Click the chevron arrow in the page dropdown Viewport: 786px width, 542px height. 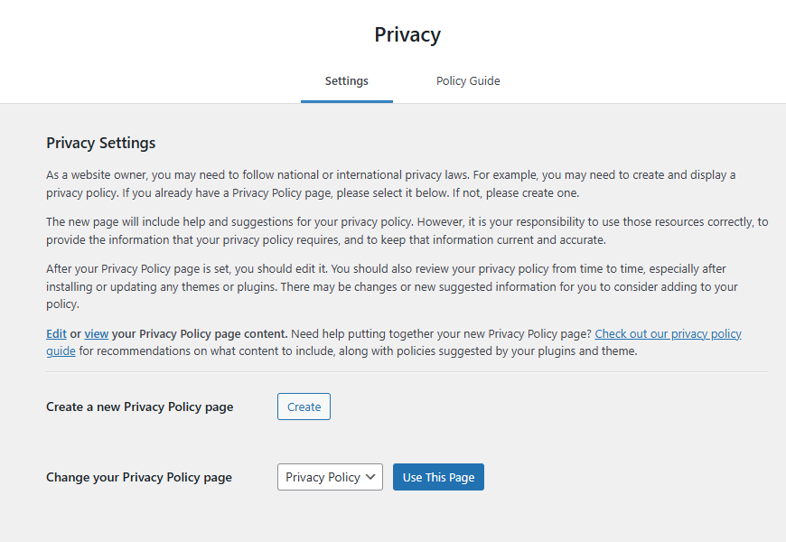[x=370, y=478]
